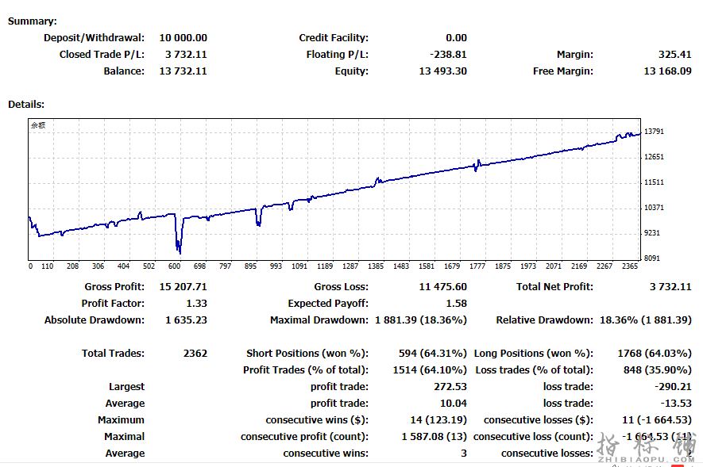Image resolution: width=703 pixels, height=467 pixels.
Task: Click the average profit trade value 10.04
Action: [454, 403]
